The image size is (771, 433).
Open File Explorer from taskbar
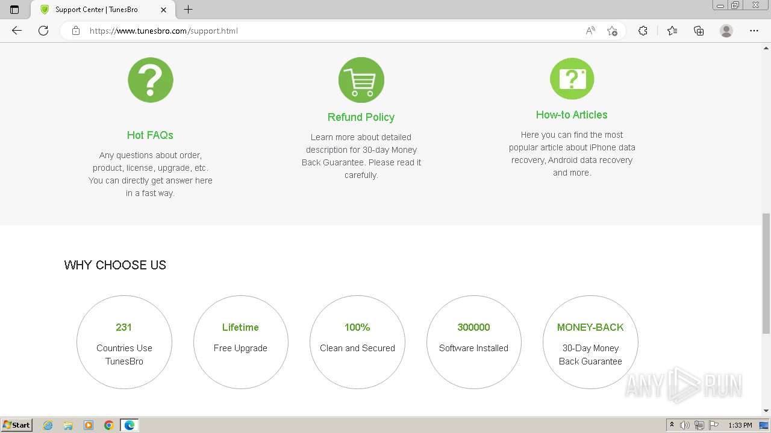pyautogui.click(x=68, y=425)
